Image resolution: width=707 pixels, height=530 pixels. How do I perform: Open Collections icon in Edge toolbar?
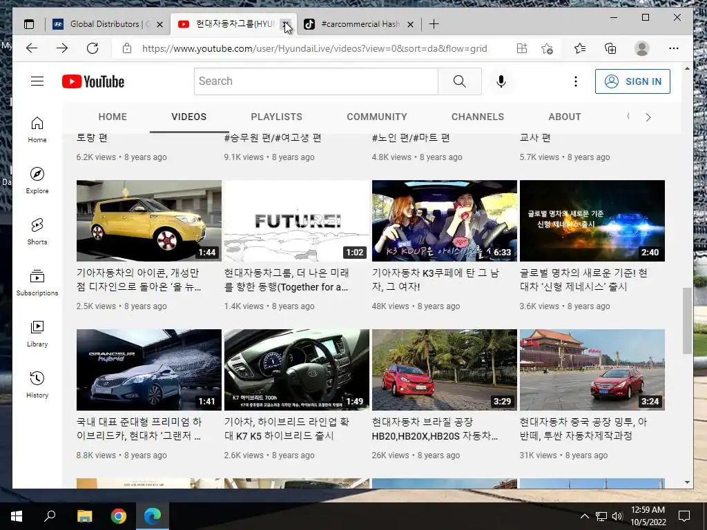coord(610,48)
